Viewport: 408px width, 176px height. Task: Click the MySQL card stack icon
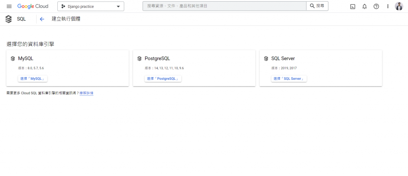coord(13,59)
